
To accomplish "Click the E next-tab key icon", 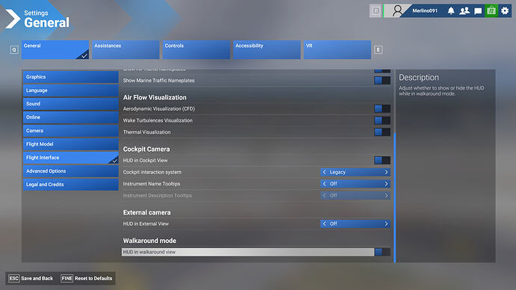I will click(x=378, y=50).
